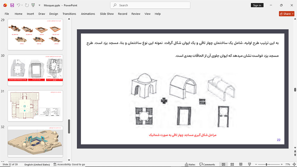The image size is (297, 167).
Task: Expand Customize Quick Access Toolbar dropdown
Action: pos(40,5)
